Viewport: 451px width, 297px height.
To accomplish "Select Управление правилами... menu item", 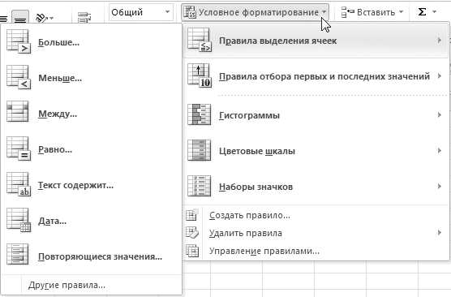I will click(316, 251).
